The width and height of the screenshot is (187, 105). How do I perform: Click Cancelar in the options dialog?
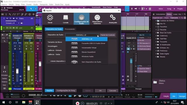pos(112,91)
